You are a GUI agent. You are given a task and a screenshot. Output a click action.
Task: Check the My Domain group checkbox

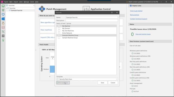59,28
